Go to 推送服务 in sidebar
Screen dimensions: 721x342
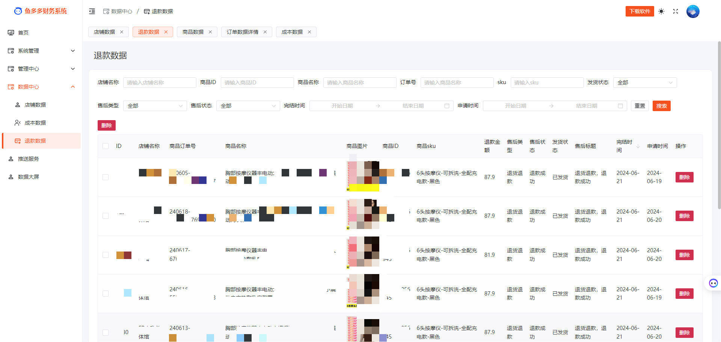tap(29, 159)
